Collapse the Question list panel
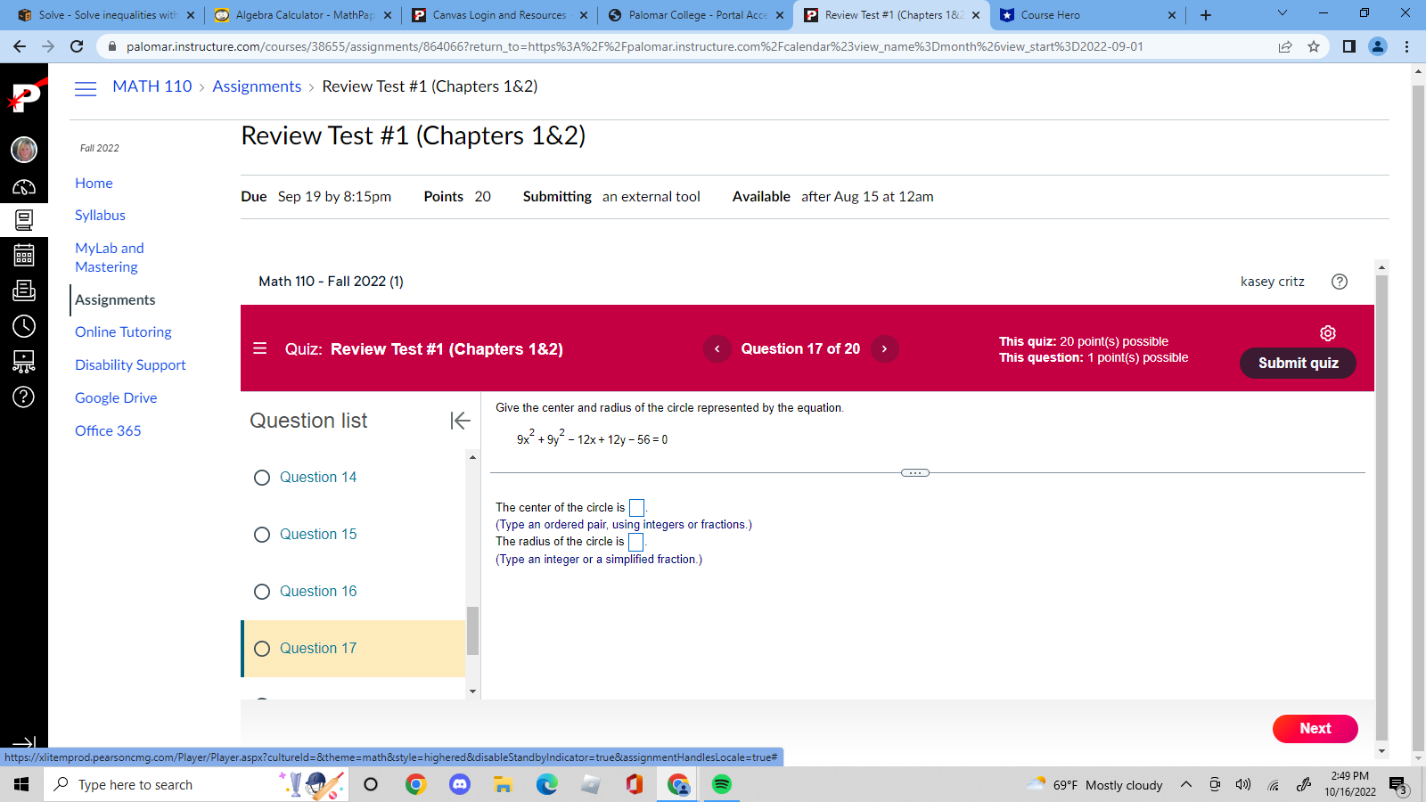 click(460, 421)
